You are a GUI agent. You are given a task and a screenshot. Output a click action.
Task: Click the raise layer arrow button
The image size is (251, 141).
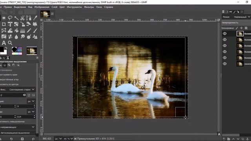[x=233, y=139]
